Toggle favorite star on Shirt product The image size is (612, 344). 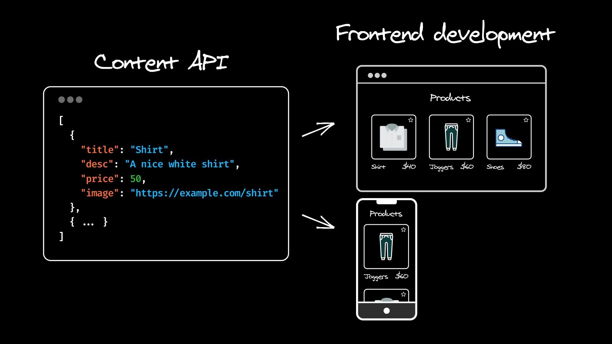[412, 120]
